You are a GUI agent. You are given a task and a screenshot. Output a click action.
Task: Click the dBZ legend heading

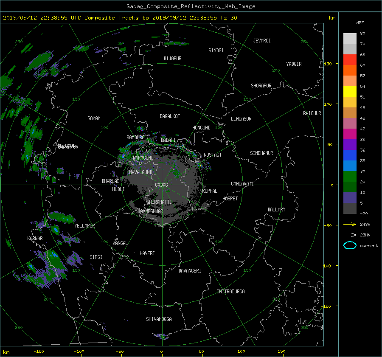(360, 23)
